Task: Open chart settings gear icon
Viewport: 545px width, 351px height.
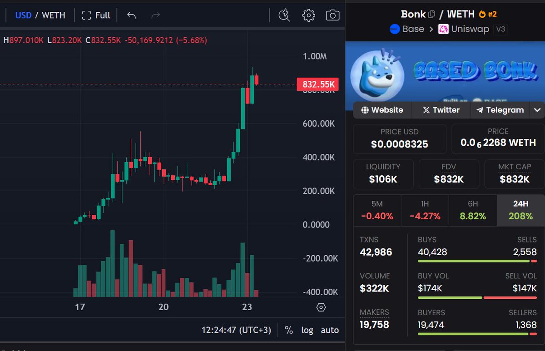Action: pyautogui.click(x=308, y=15)
